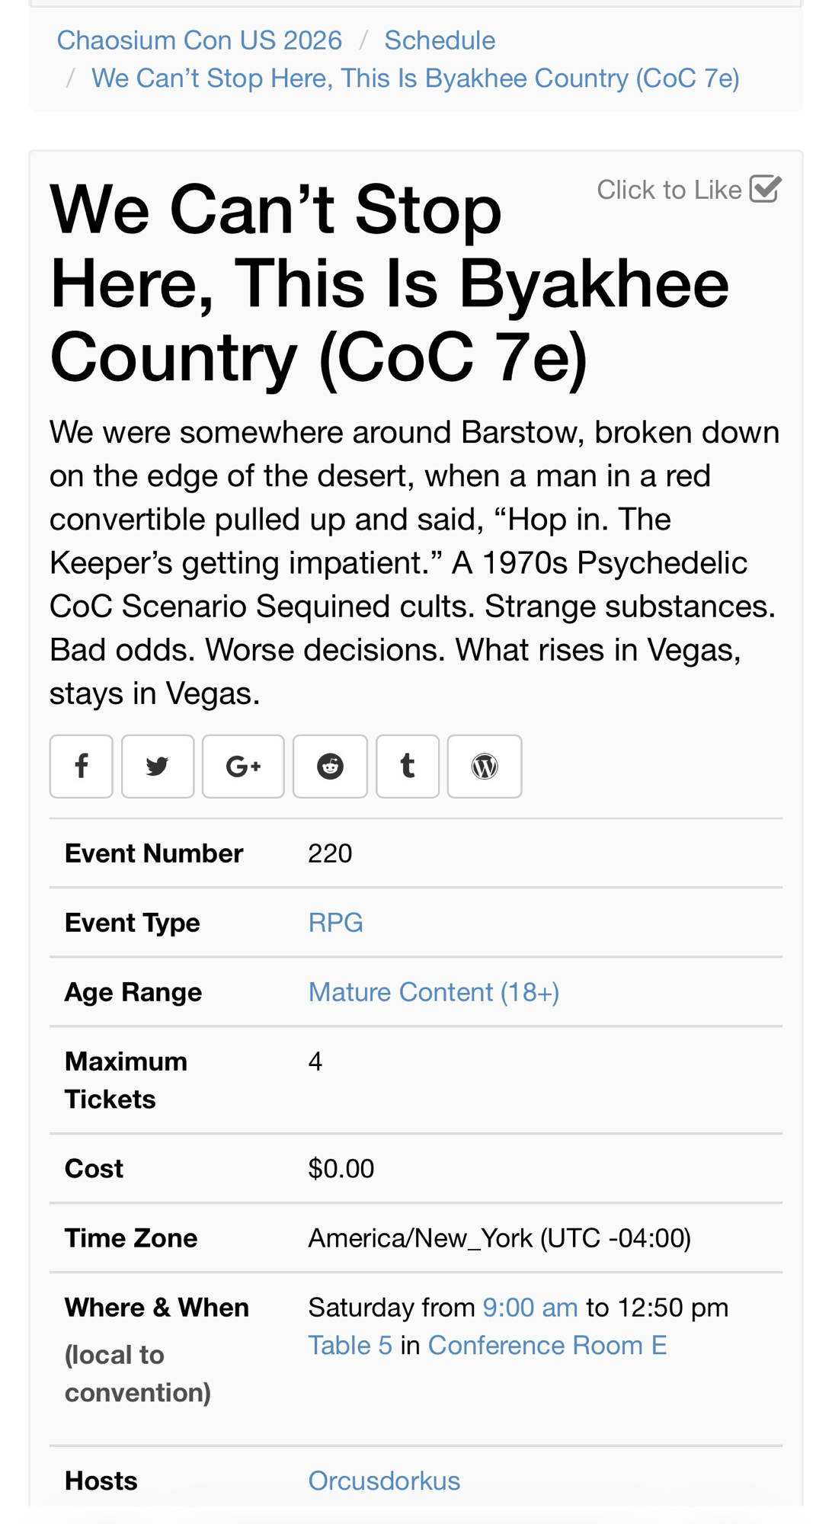Share event on Facebook

coord(82,766)
